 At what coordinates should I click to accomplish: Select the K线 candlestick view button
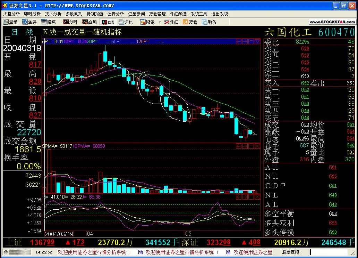click(108, 22)
